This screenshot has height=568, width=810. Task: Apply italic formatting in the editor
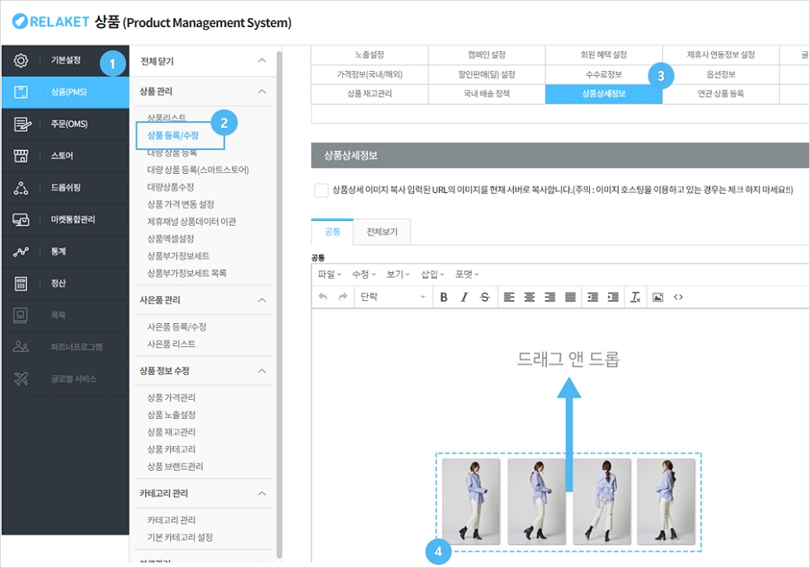[464, 298]
